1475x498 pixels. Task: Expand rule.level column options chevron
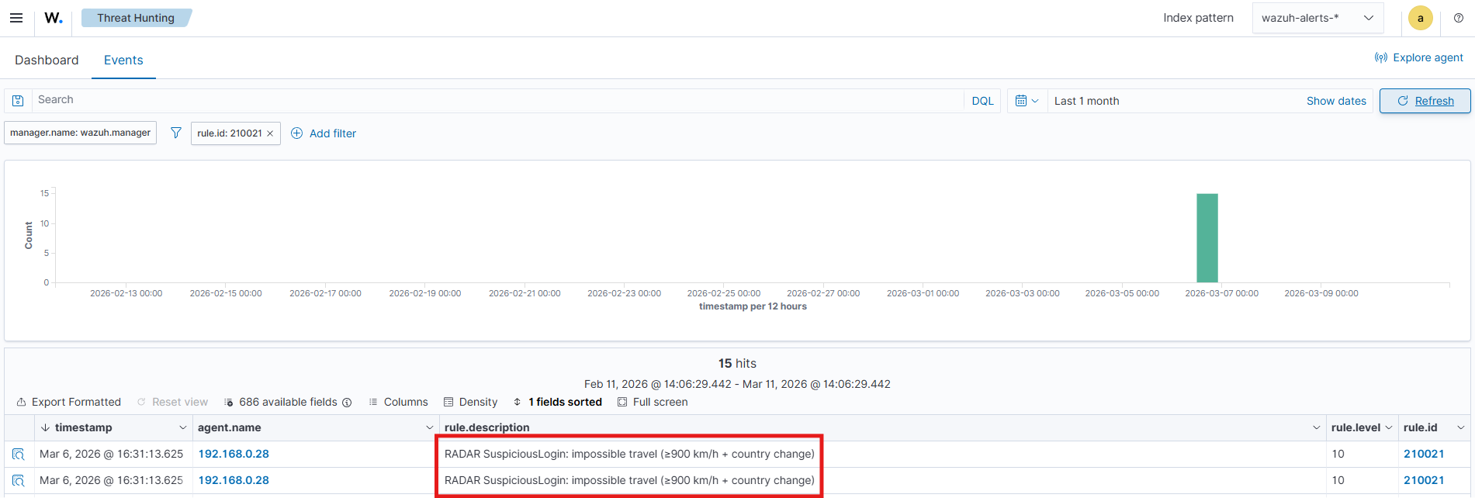(x=1389, y=427)
